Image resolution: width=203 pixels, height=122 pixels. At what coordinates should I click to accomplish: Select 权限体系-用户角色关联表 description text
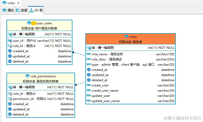tap(39, 28)
